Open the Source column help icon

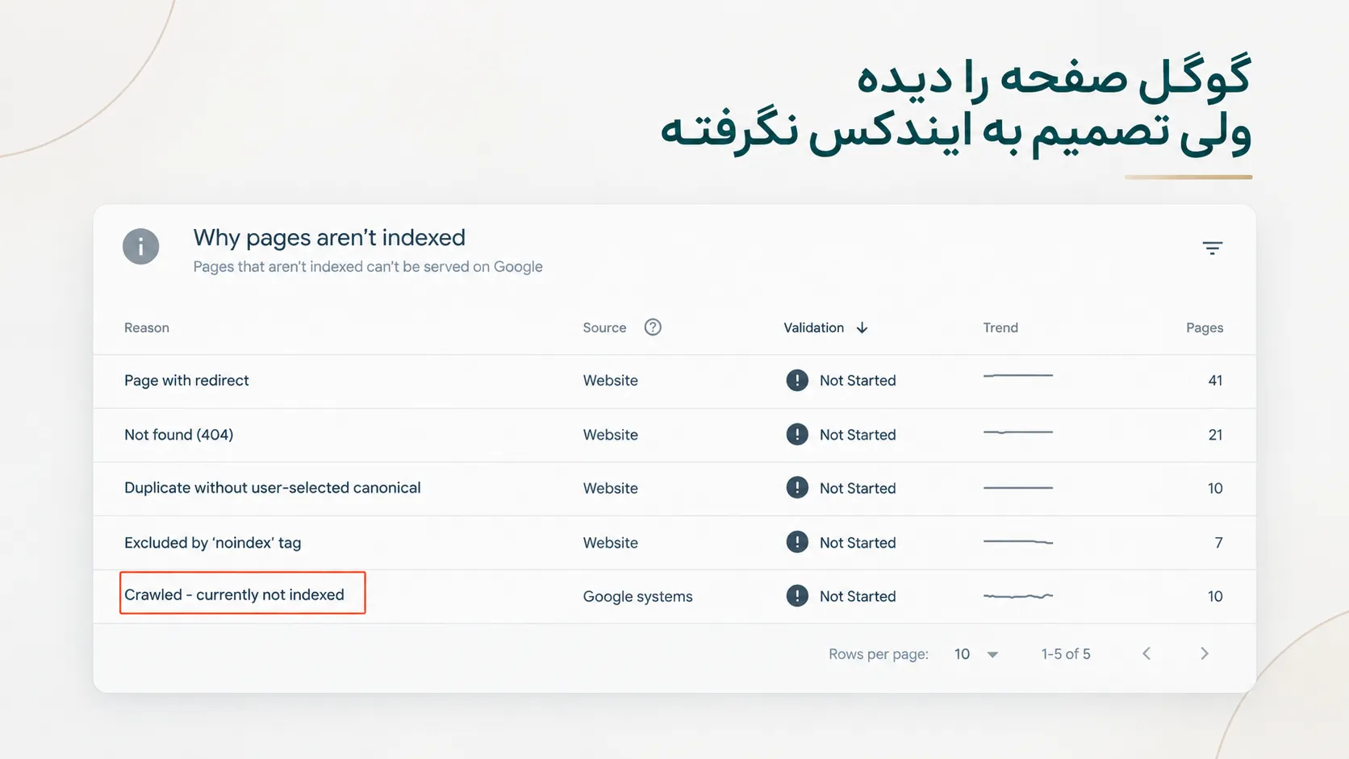tap(653, 327)
